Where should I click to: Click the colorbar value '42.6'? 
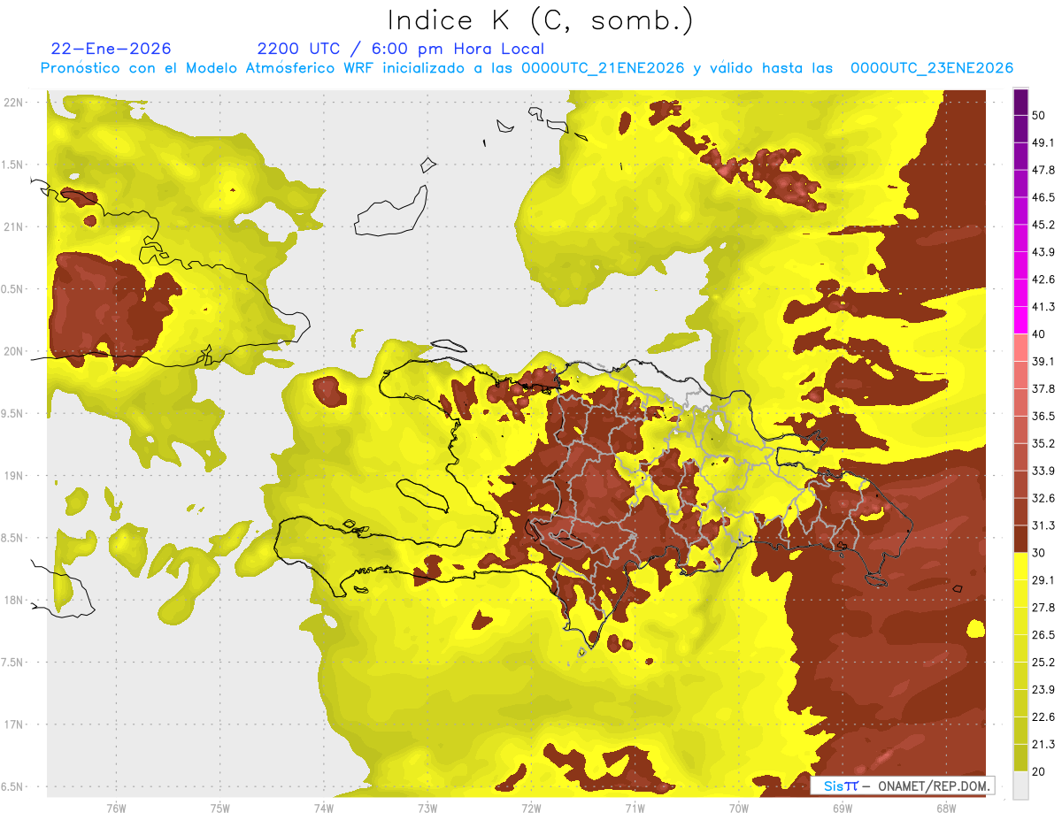(1043, 280)
